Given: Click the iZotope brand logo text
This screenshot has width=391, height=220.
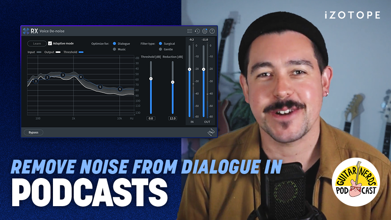Looking at the screenshot, I should point(353,15).
